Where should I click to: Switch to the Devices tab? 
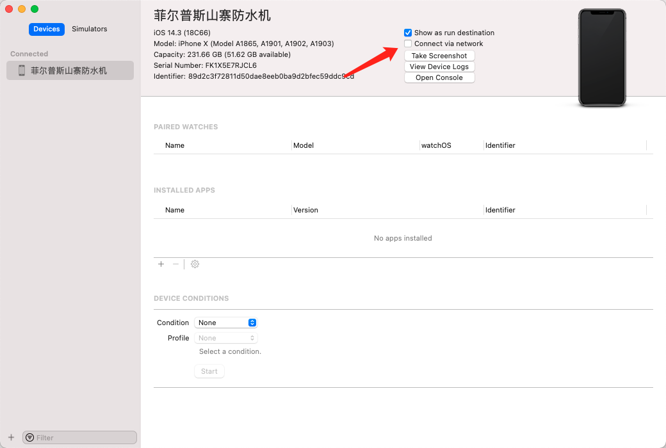(47, 29)
